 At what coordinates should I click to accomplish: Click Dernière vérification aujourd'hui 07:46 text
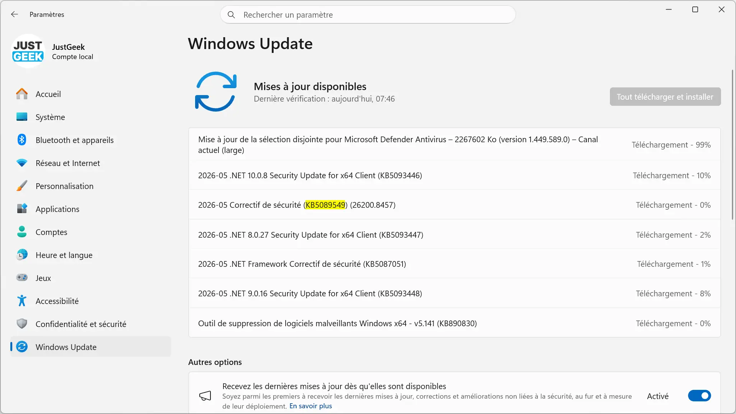tap(324, 99)
